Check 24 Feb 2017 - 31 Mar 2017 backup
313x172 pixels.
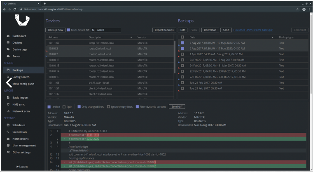click(182, 66)
